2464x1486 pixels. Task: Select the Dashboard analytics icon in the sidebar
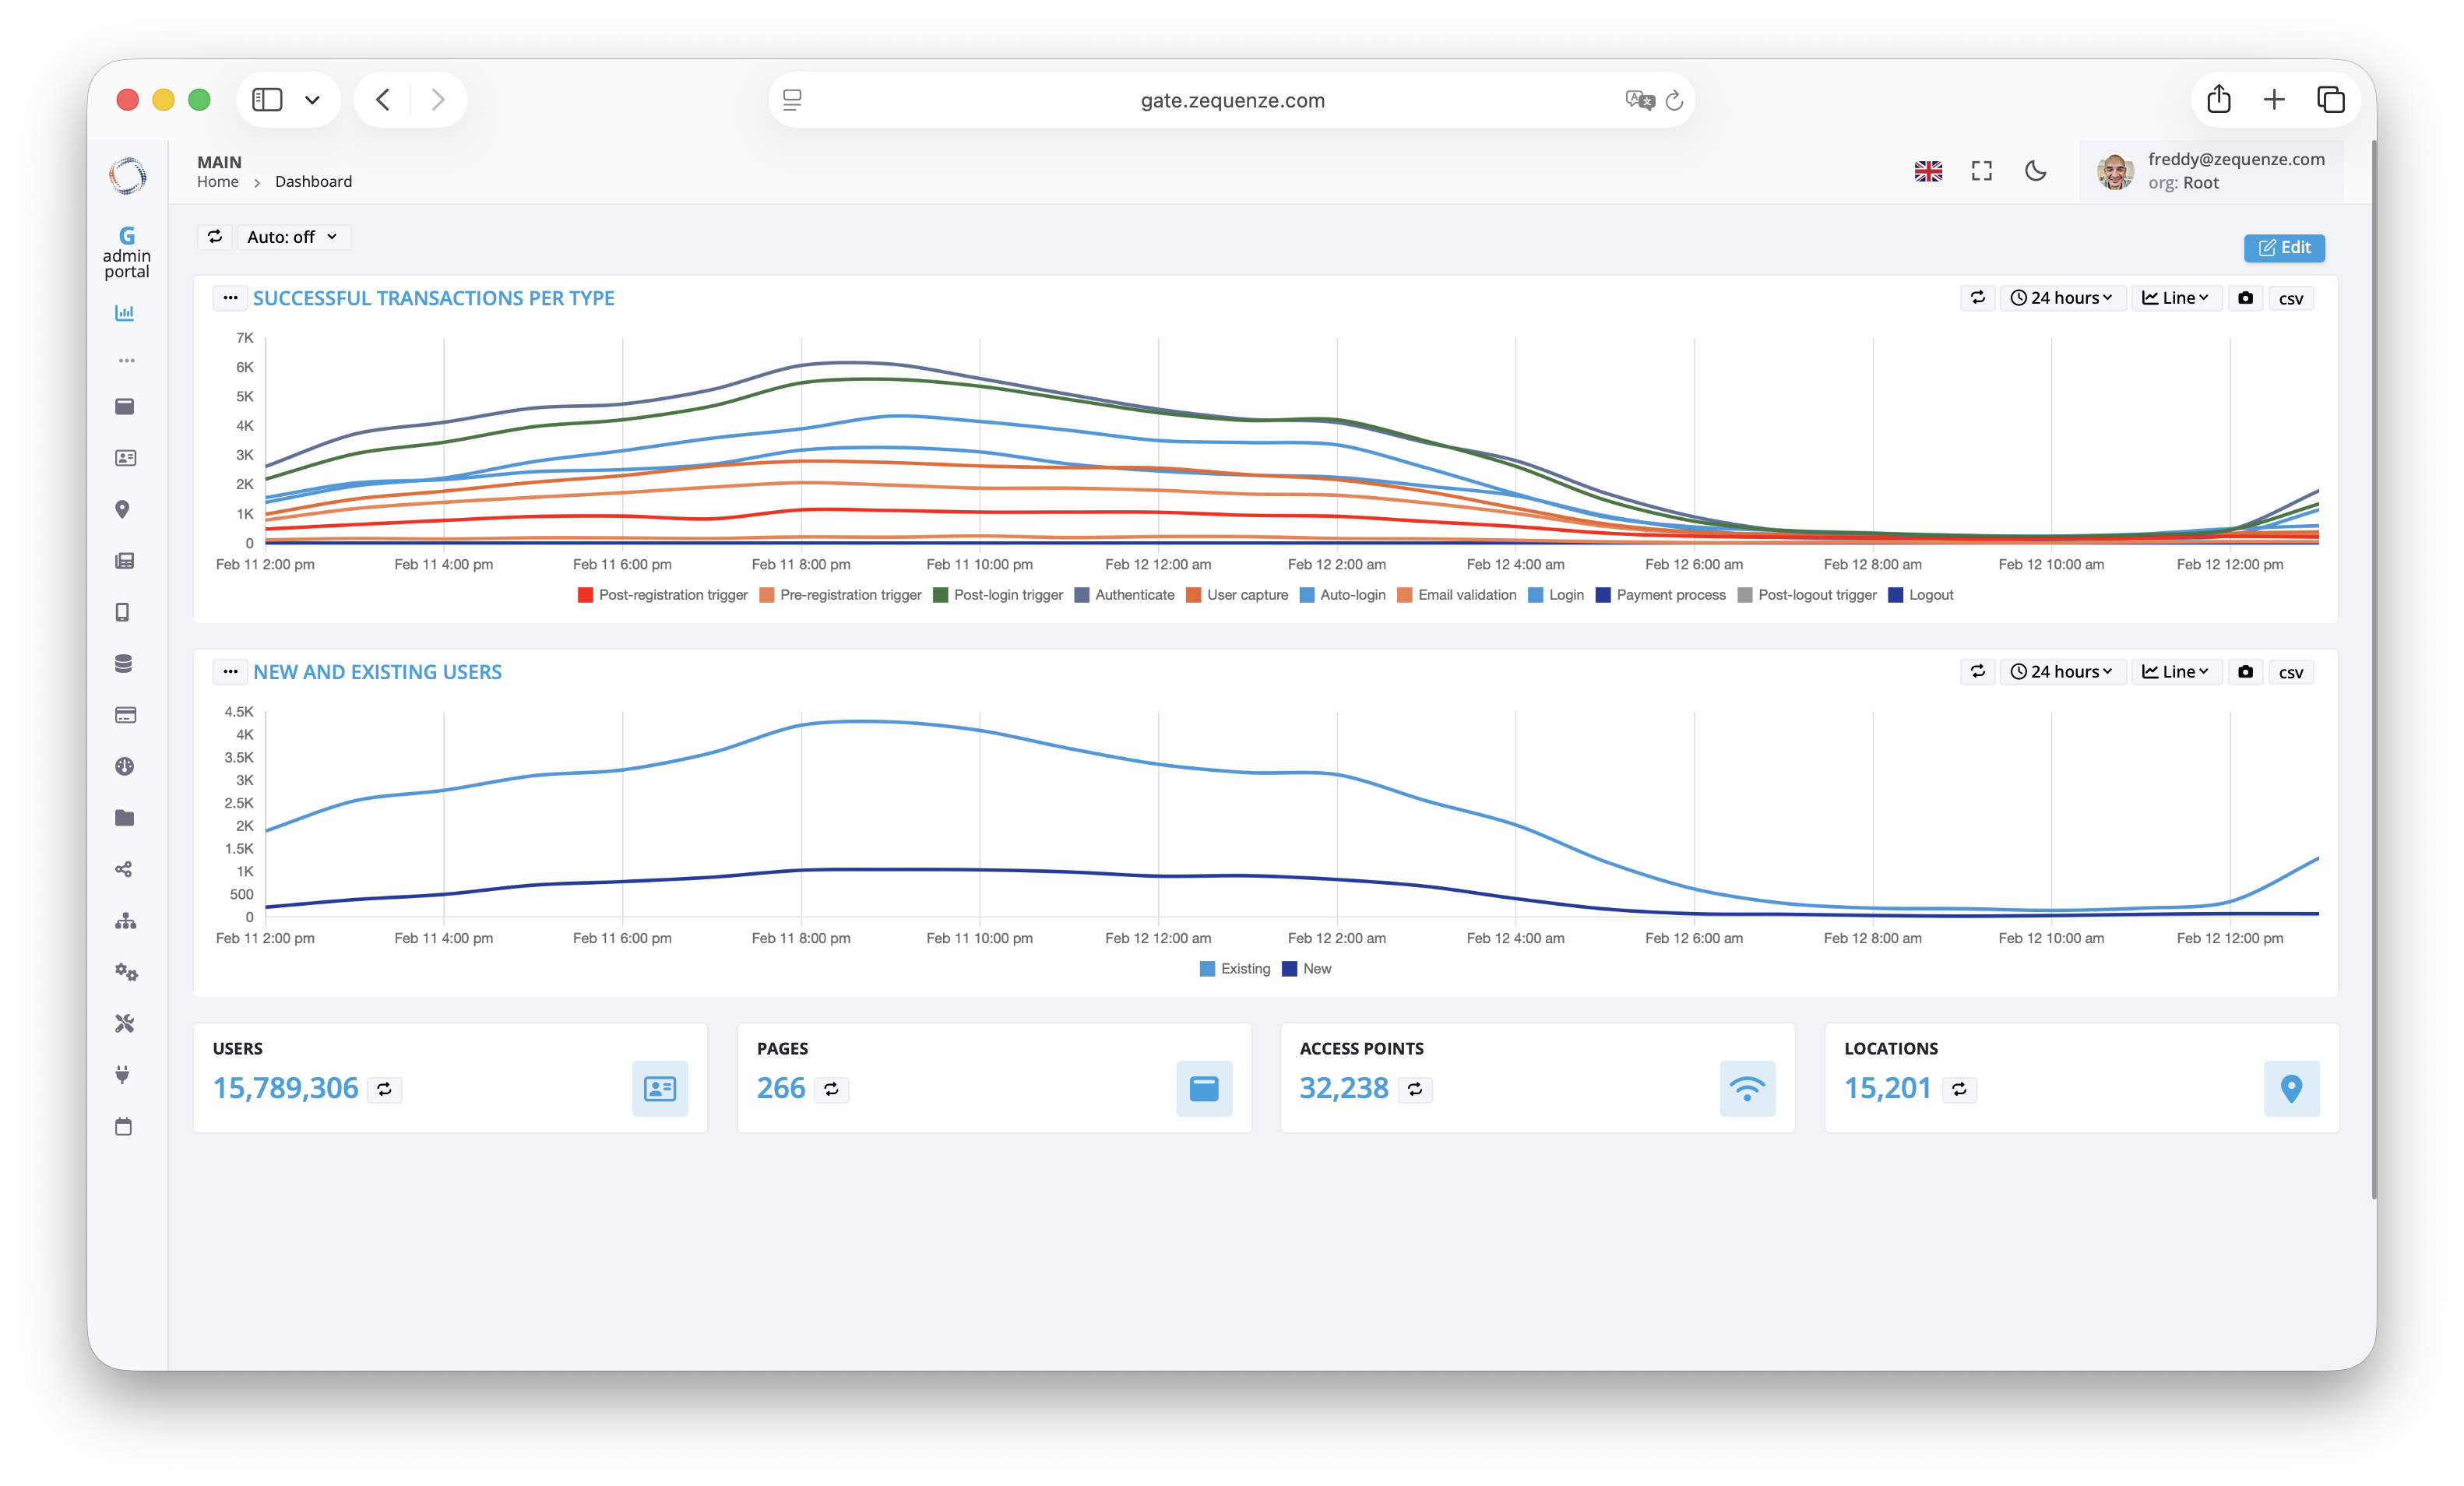click(125, 312)
